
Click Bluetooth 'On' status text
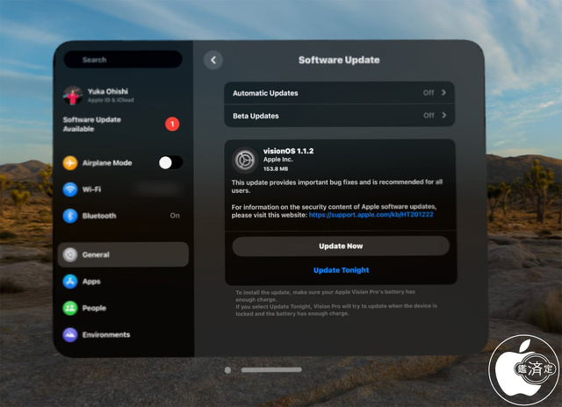[x=175, y=216]
